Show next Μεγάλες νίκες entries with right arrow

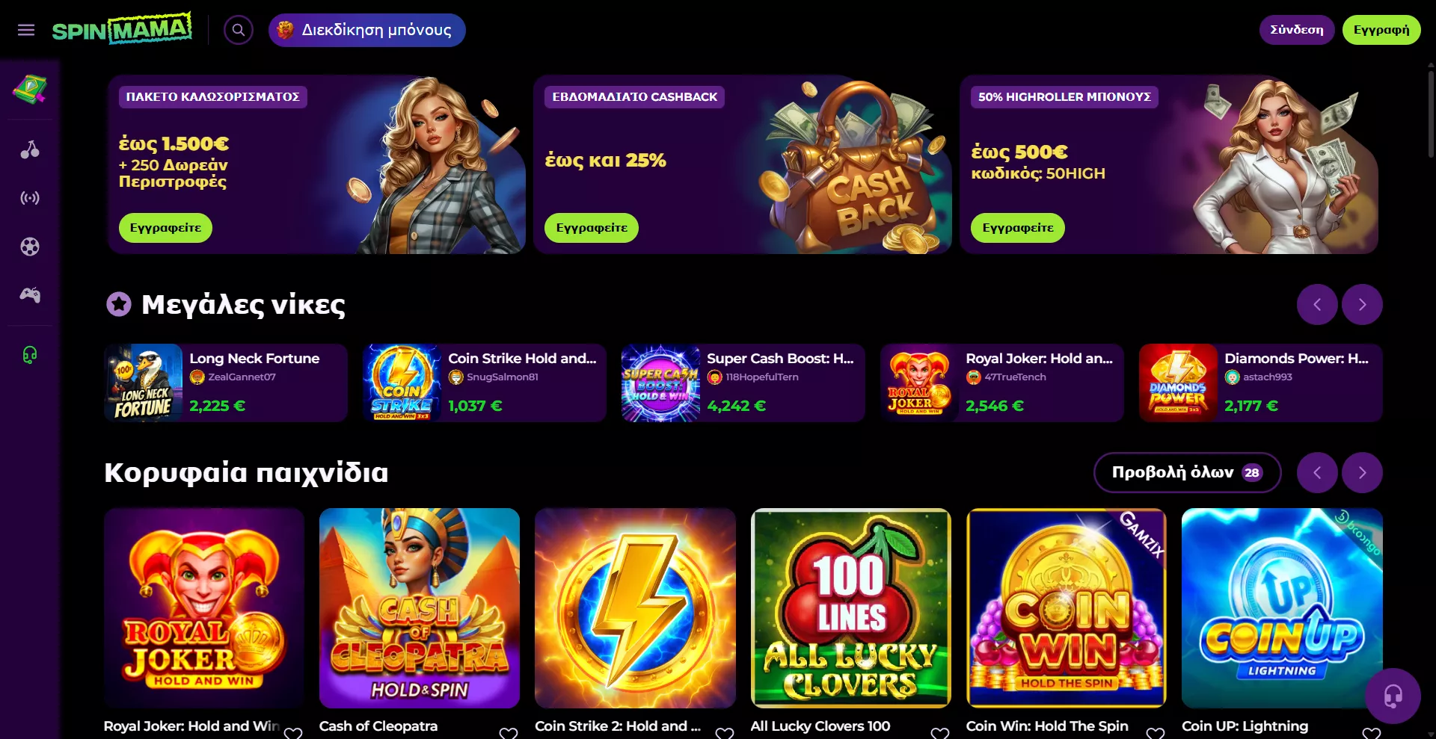point(1362,304)
